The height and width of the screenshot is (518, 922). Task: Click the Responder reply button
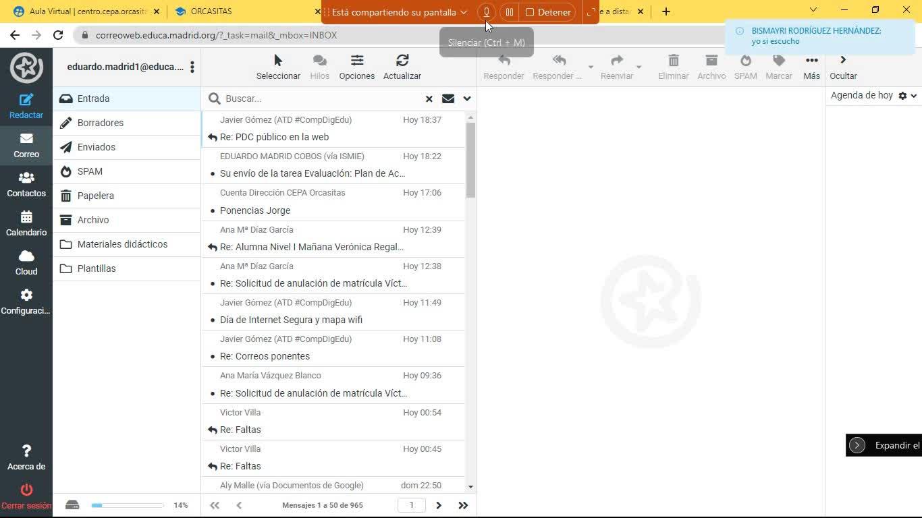point(504,67)
